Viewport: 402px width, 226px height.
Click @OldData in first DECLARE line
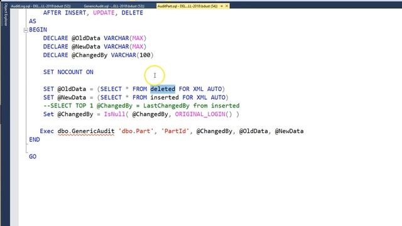coord(86,38)
